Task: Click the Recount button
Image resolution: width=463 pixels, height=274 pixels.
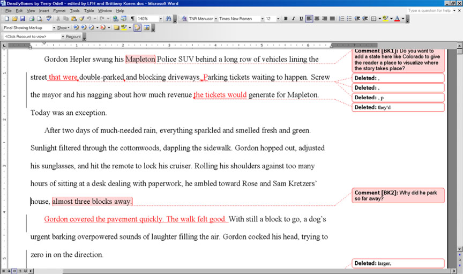Action: (73, 36)
